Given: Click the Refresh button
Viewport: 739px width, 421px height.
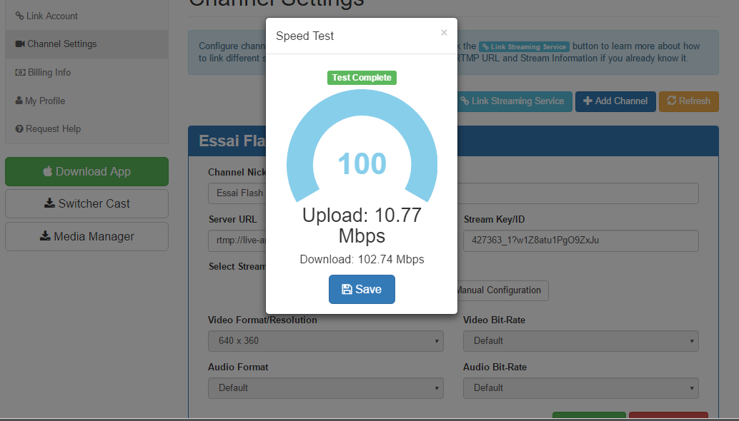Looking at the screenshot, I should pos(688,101).
